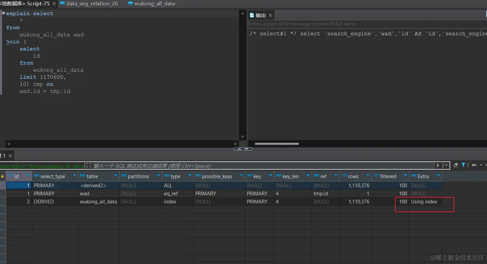Select the 'DERIVED' select_type cell
Viewport: 487px width, 264px height.
tap(55, 202)
